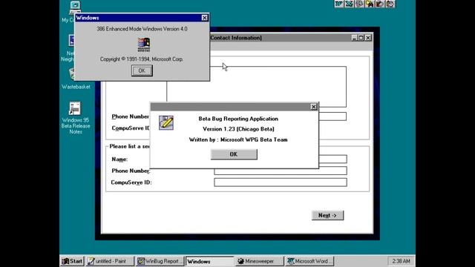Click the Windows flag logo in the About dialog
This screenshot has width=475, height=267.
(x=144, y=44)
